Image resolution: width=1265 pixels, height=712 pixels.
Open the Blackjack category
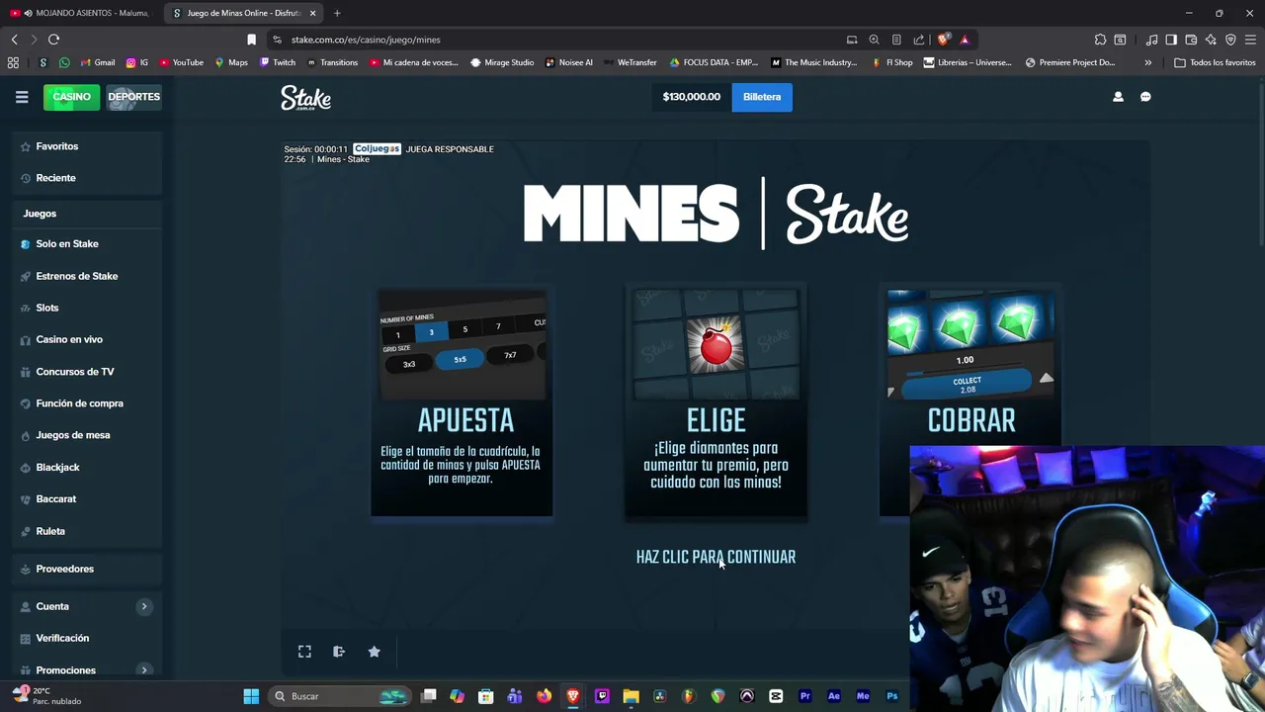(x=57, y=467)
